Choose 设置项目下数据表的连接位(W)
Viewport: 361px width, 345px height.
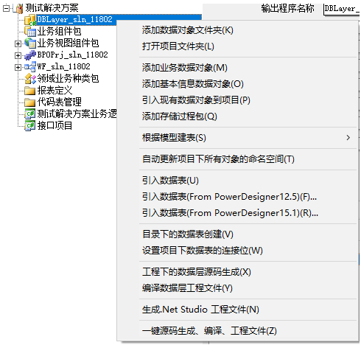pos(248,251)
